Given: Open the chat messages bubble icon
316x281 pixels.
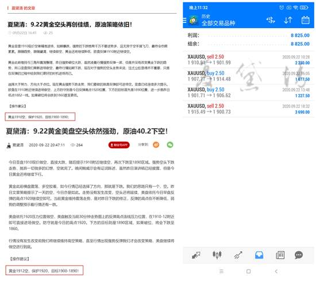Looking at the screenshot, I should pyautogui.click(x=299, y=255).
